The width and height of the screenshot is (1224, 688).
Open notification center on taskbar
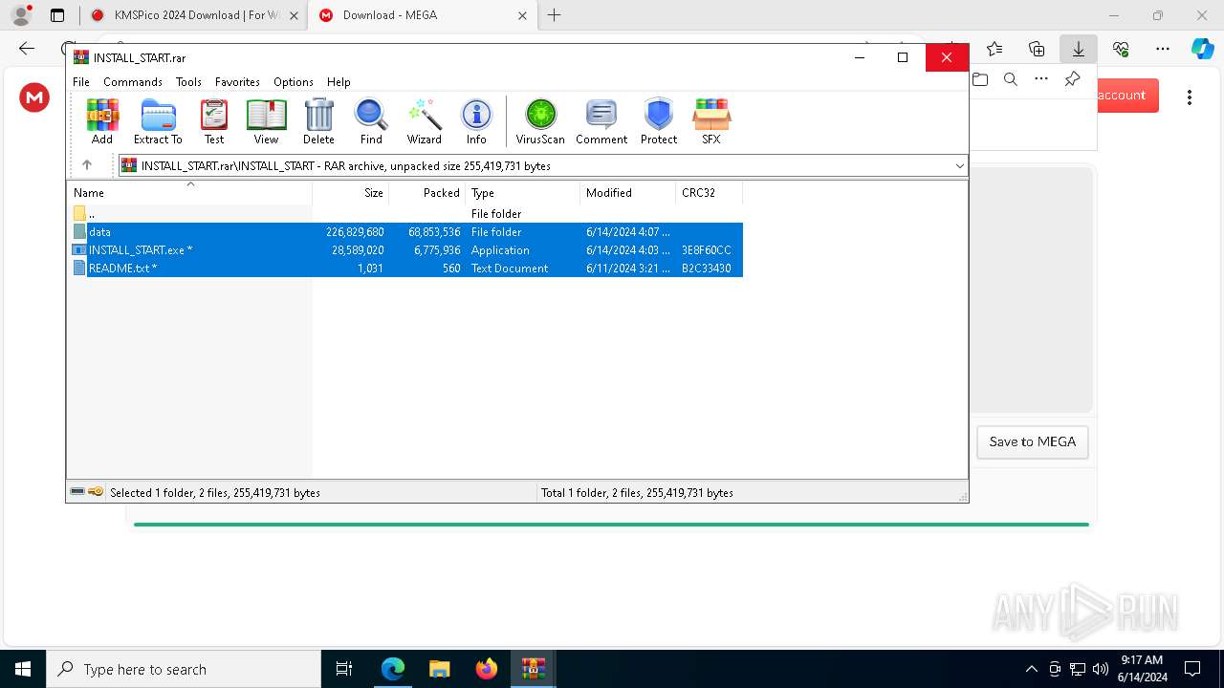tap(1192, 669)
